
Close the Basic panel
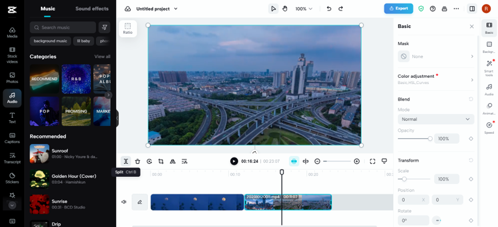coord(472,26)
